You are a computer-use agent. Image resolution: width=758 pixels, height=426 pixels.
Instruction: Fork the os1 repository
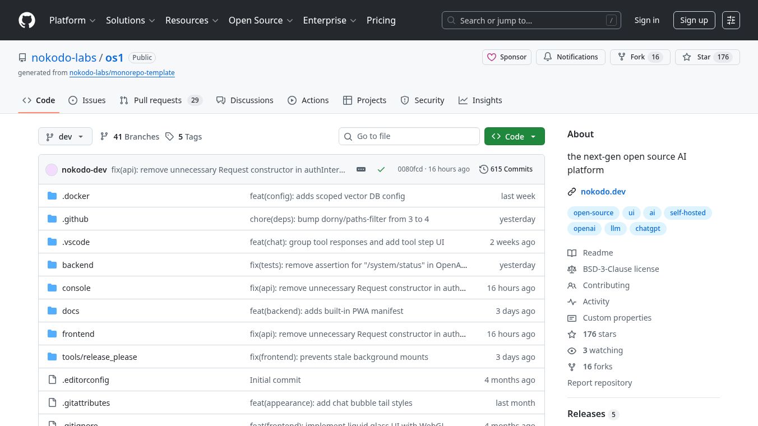pyautogui.click(x=632, y=57)
